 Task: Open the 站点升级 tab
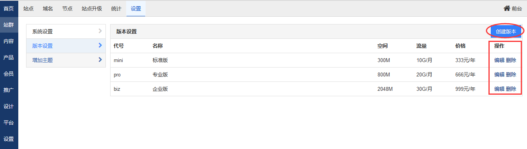92,8
